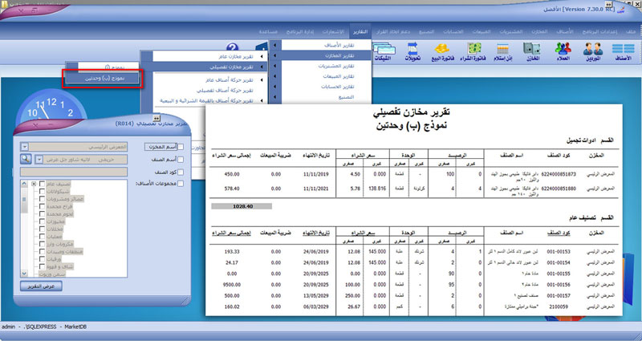Click the expiry date 13/05/2029 in the report
The image size is (642, 341).
pos(315,295)
